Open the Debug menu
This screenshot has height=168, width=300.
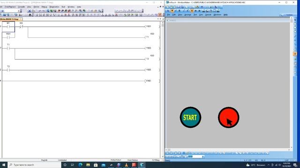coord(44,7)
